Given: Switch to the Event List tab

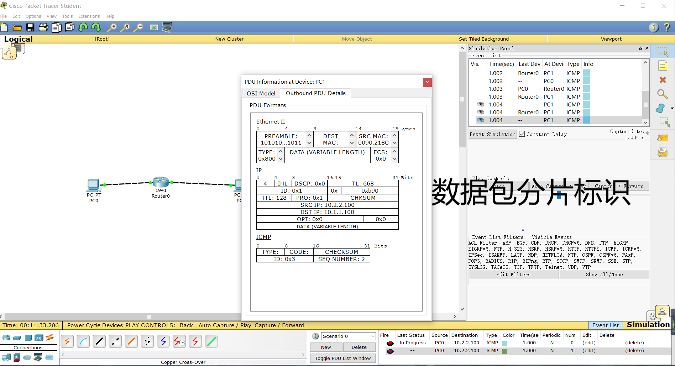Looking at the screenshot, I should tap(606, 325).
